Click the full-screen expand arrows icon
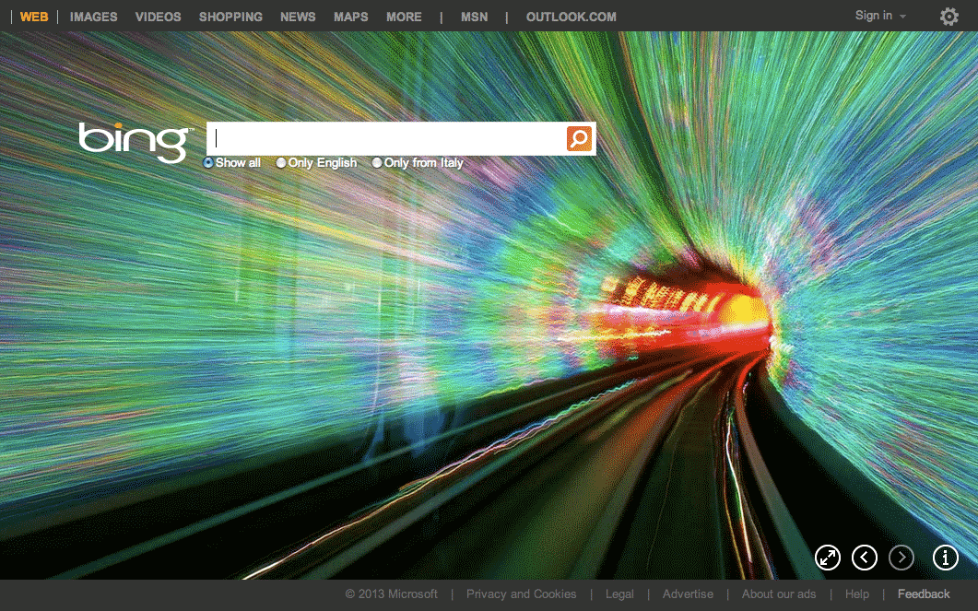 [828, 558]
